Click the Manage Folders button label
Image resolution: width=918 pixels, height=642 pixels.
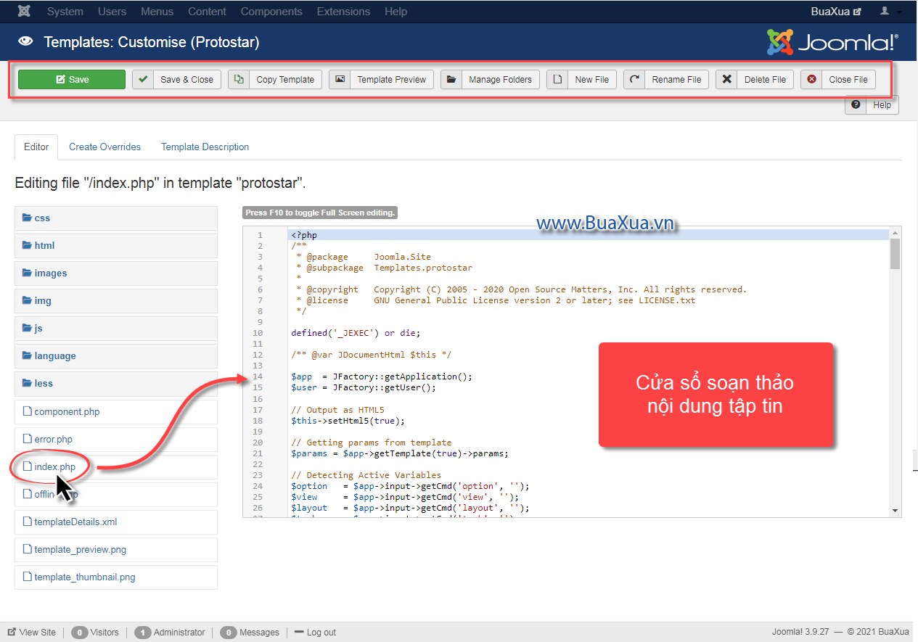click(x=500, y=80)
